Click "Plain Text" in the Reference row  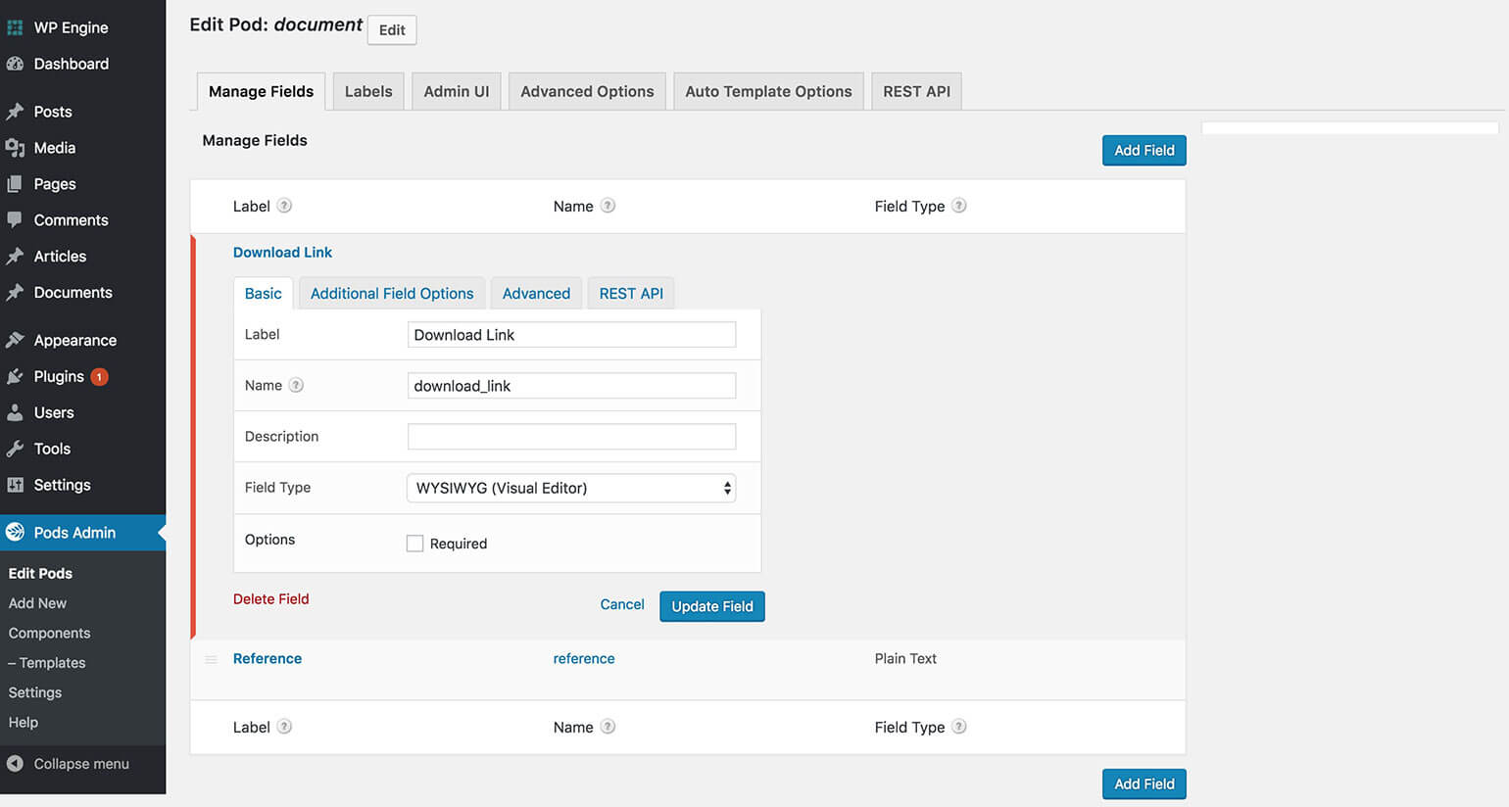tap(905, 658)
